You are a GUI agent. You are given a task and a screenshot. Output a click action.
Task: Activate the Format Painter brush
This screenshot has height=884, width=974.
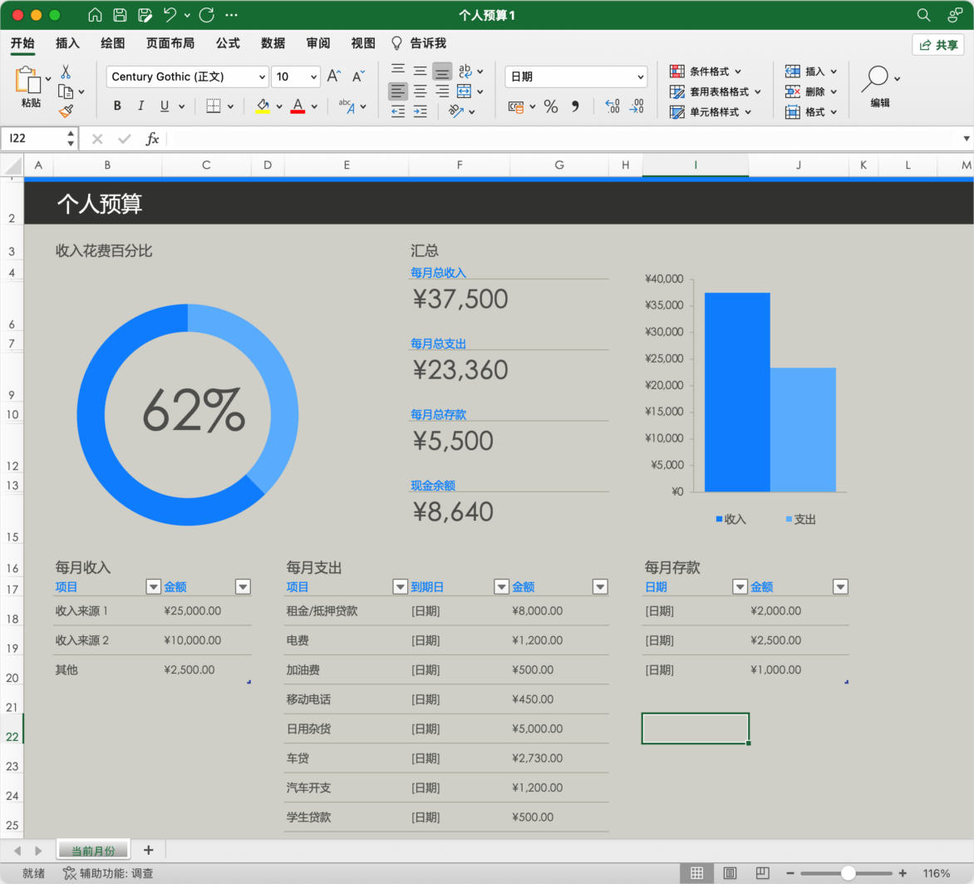click(x=66, y=111)
